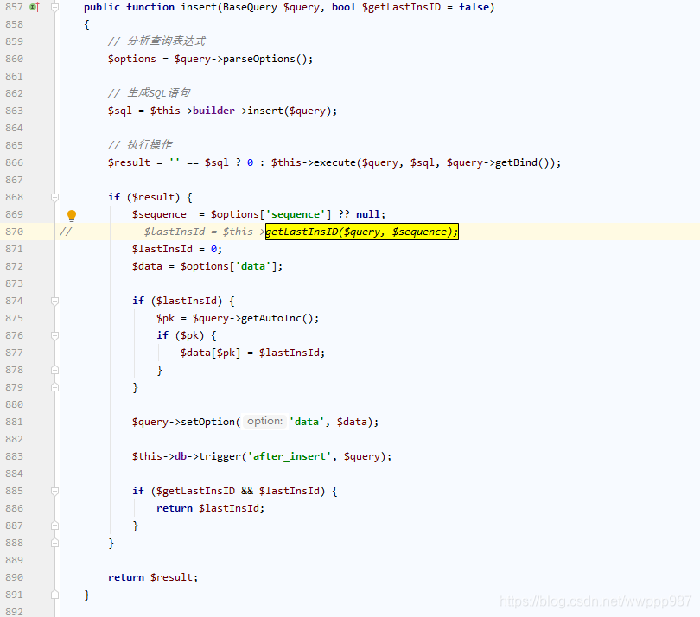The image size is (700, 617).
Task: Click '$pk' variable on line 875
Action: (165, 318)
